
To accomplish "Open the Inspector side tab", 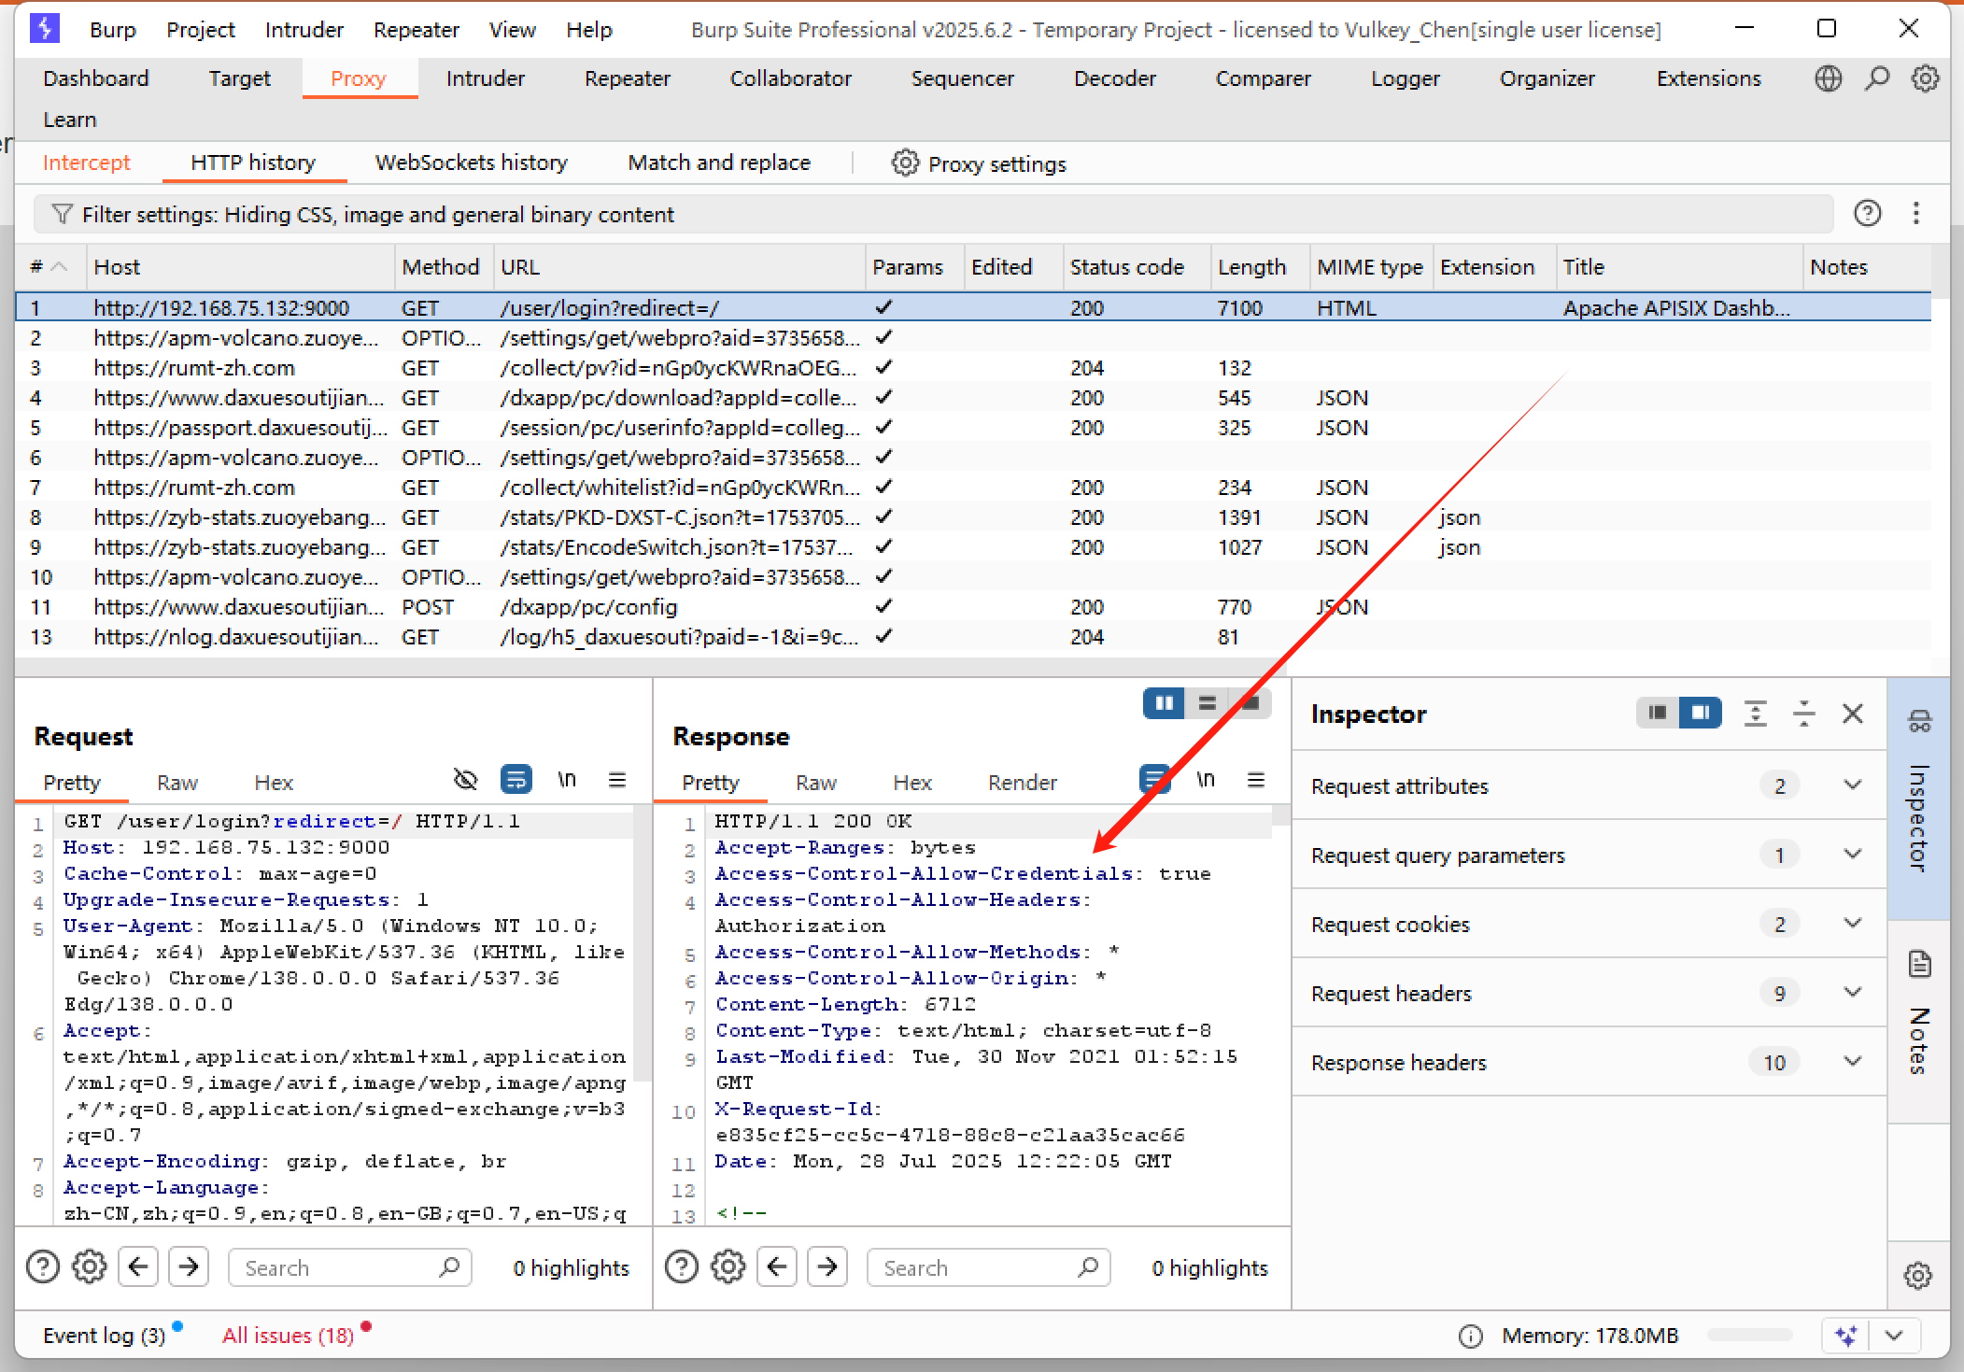I will tap(1918, 799).
